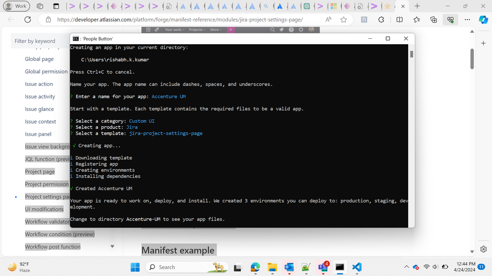Open the Jira app switcher grid icon
492x276 pixels.
[x=148, y=30]
